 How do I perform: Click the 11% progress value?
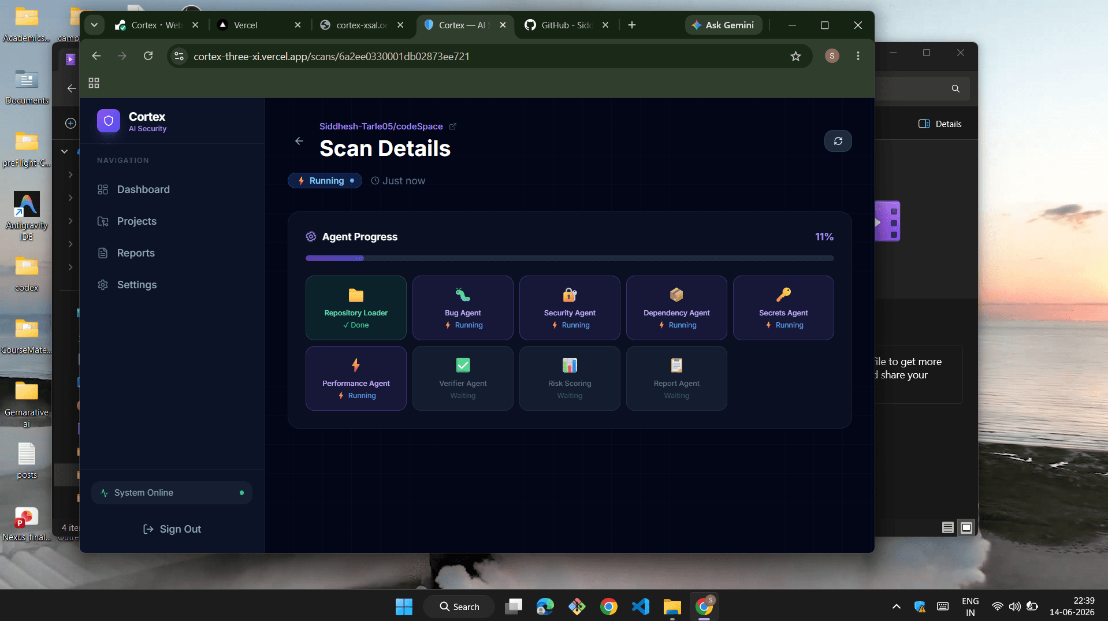[x=824, y=237]
